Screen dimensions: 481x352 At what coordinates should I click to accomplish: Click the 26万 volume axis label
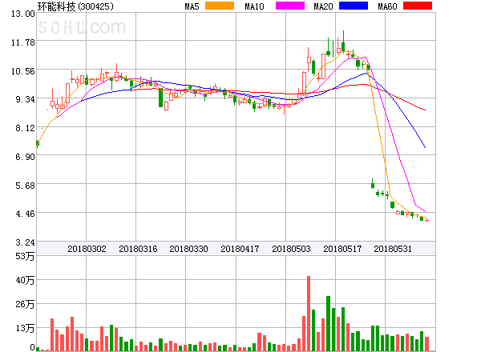point(25,304)
